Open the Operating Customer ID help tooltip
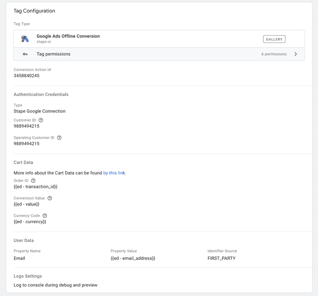This screenshot has height=296, width=318. point(59,138)
